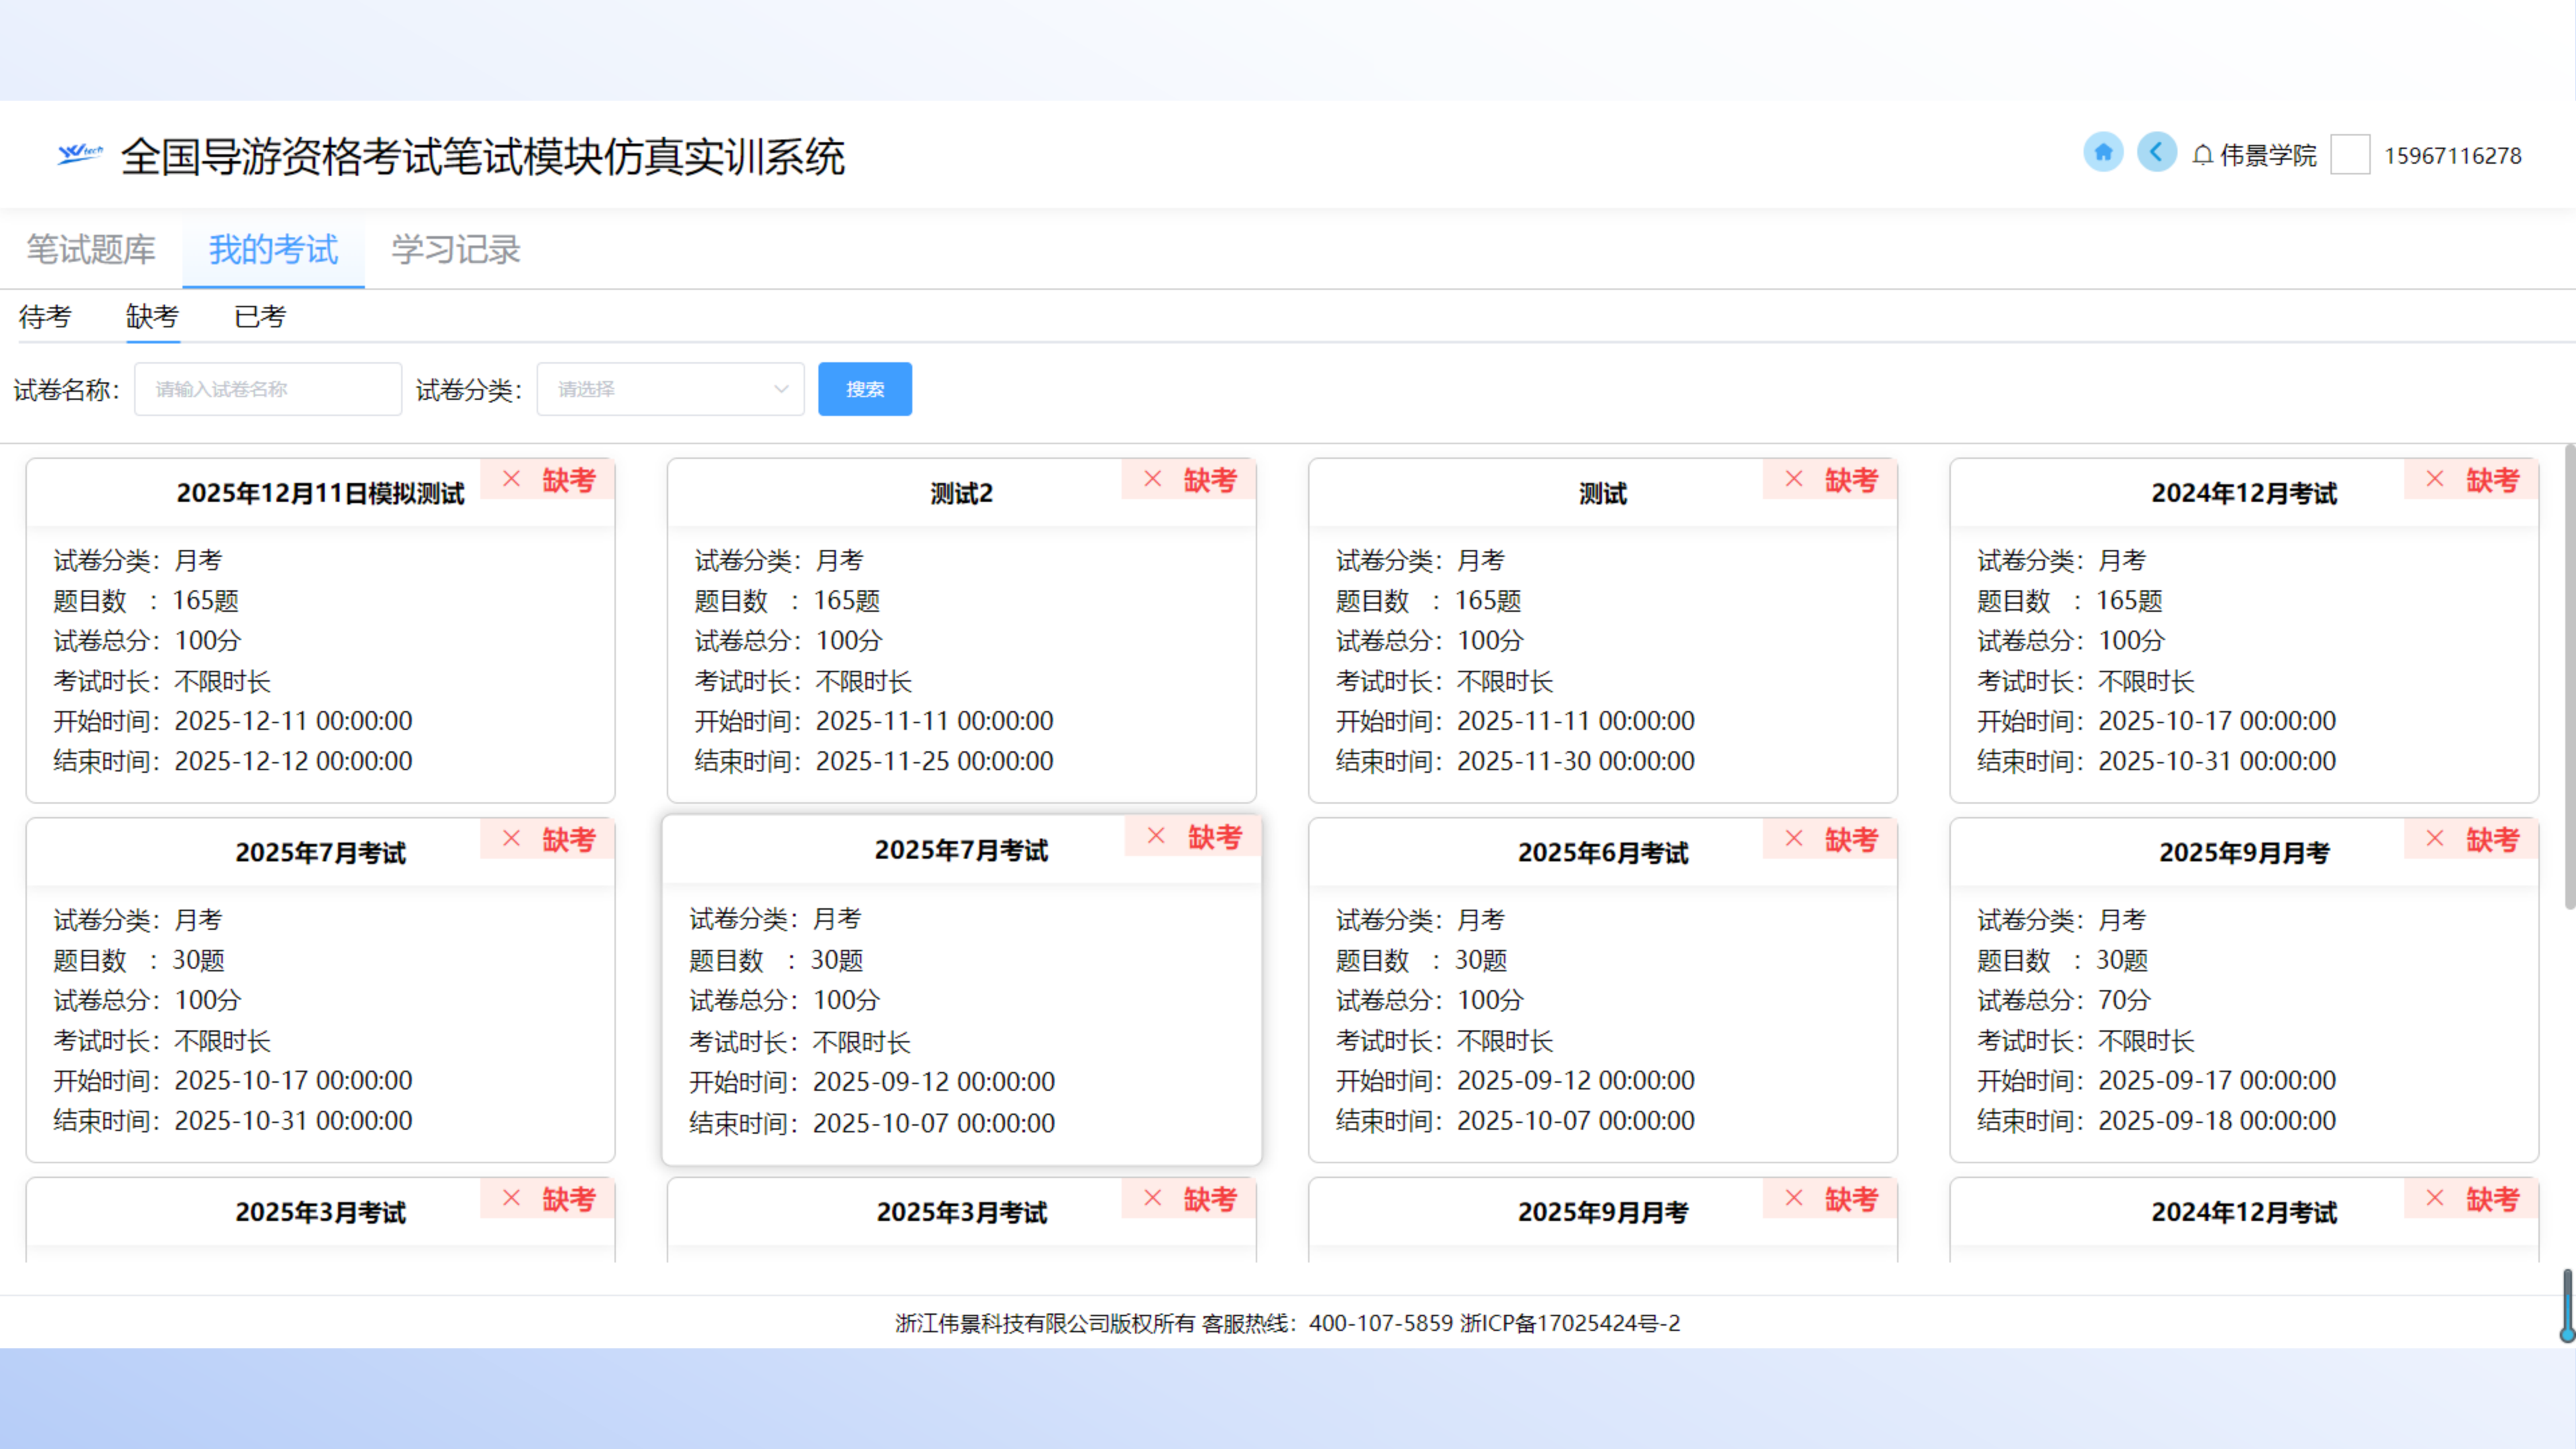
Task: Click start time 2025-09-17 00:00:00
Action: click(2217, 1080)
